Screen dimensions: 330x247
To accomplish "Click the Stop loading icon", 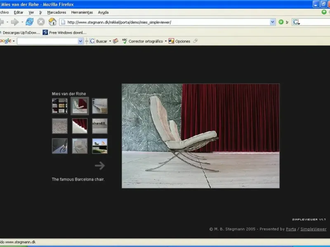I will pos(41,22).
